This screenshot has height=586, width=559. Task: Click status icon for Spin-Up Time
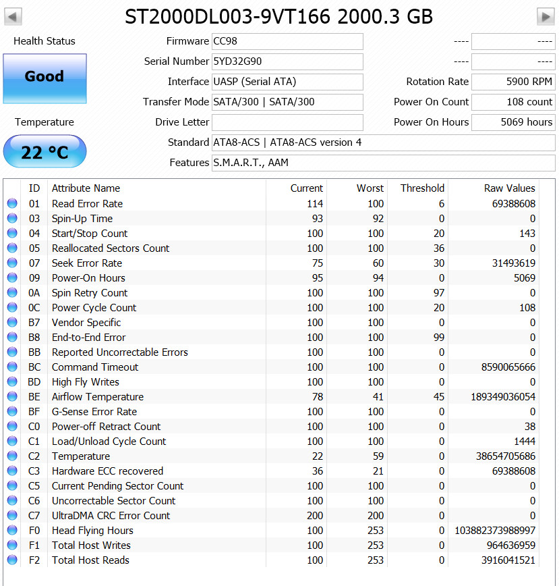[x=12, y=218]
